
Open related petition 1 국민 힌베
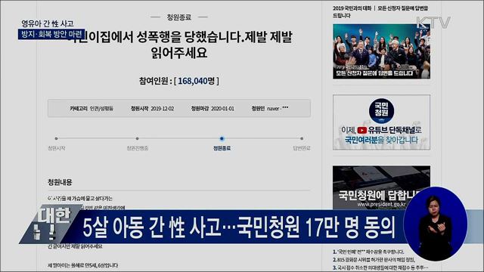point(368,252)
